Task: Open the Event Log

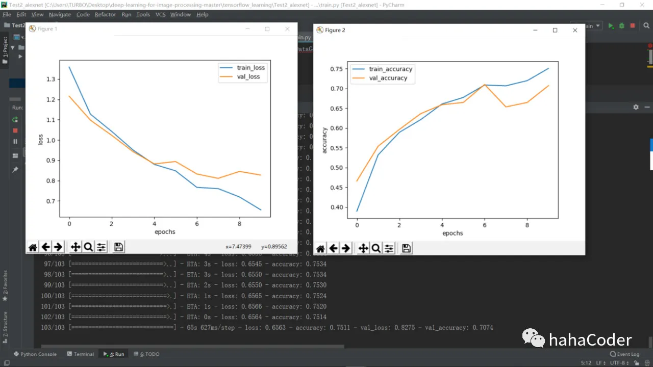Action: point(624,354)
